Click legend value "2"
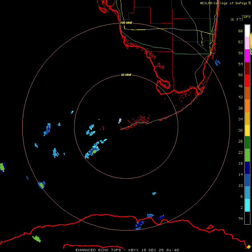The image size is (252, 252). [x=242, y=208]
